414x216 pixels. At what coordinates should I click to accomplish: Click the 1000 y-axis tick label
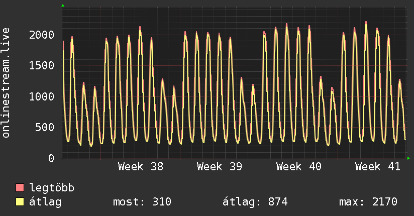pyautogui.click(x=42, y=96)
